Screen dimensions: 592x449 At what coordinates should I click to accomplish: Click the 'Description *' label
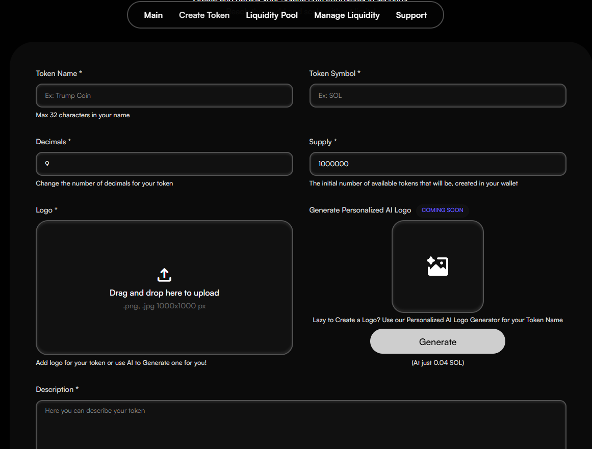[57, 389]
